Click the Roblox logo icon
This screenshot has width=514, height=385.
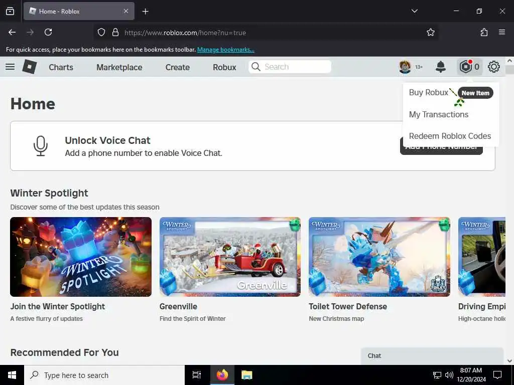30,67
